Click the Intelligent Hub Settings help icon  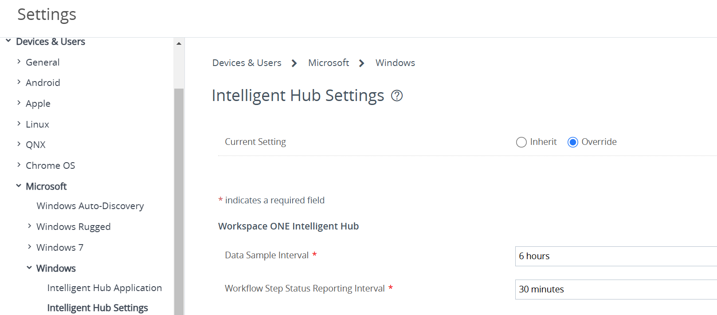point(397,96)
